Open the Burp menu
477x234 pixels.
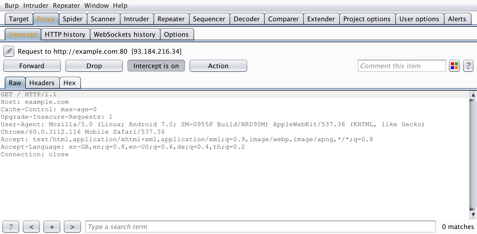[x=12, y=5]
